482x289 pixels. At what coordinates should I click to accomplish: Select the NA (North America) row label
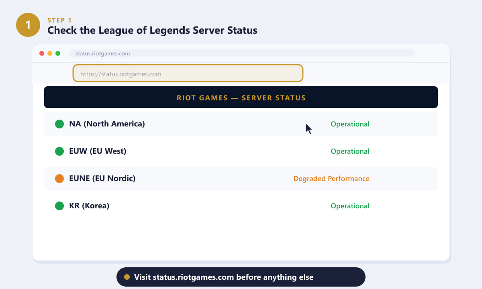point(107,124)
